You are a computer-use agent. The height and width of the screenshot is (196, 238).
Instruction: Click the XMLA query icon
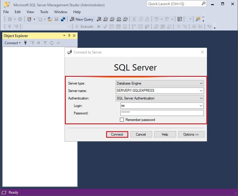point(119,19)
